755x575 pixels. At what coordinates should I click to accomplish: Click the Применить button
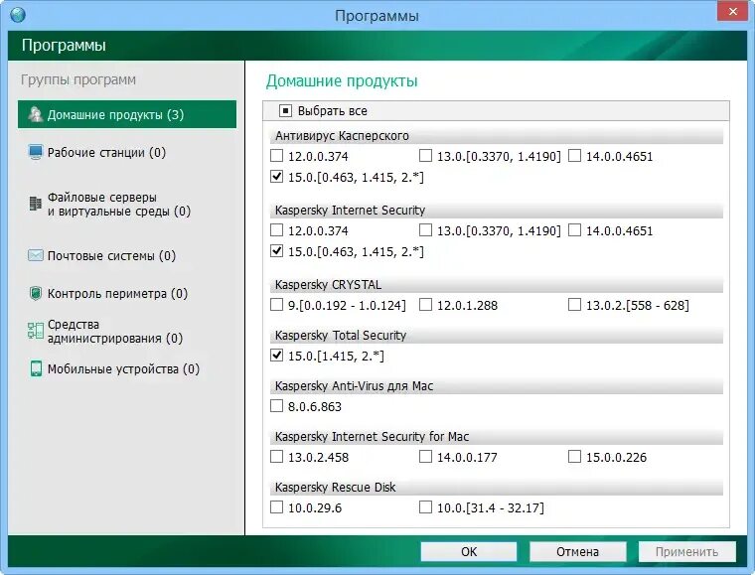click(x=686, y=551)
